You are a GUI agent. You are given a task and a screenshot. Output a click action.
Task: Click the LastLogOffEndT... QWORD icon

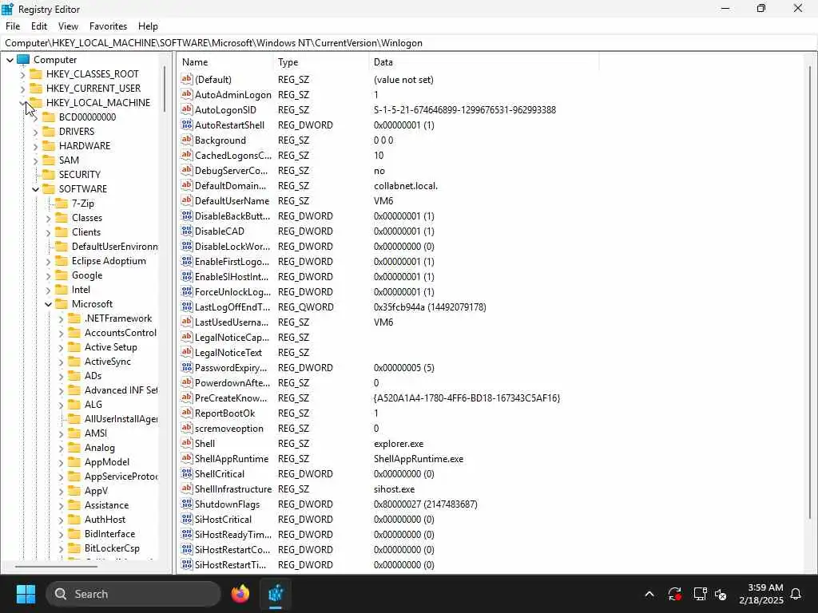pyautogui.click(x=187, y=306)
